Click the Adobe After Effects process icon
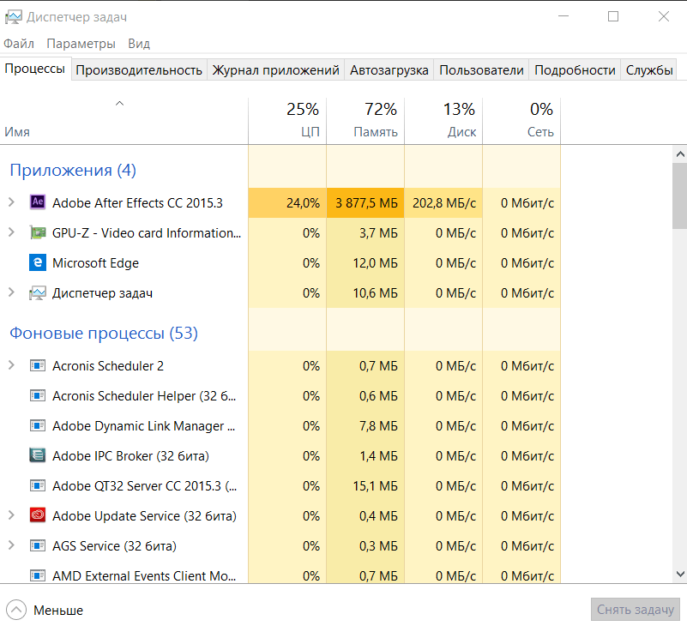 pos(37,203)
